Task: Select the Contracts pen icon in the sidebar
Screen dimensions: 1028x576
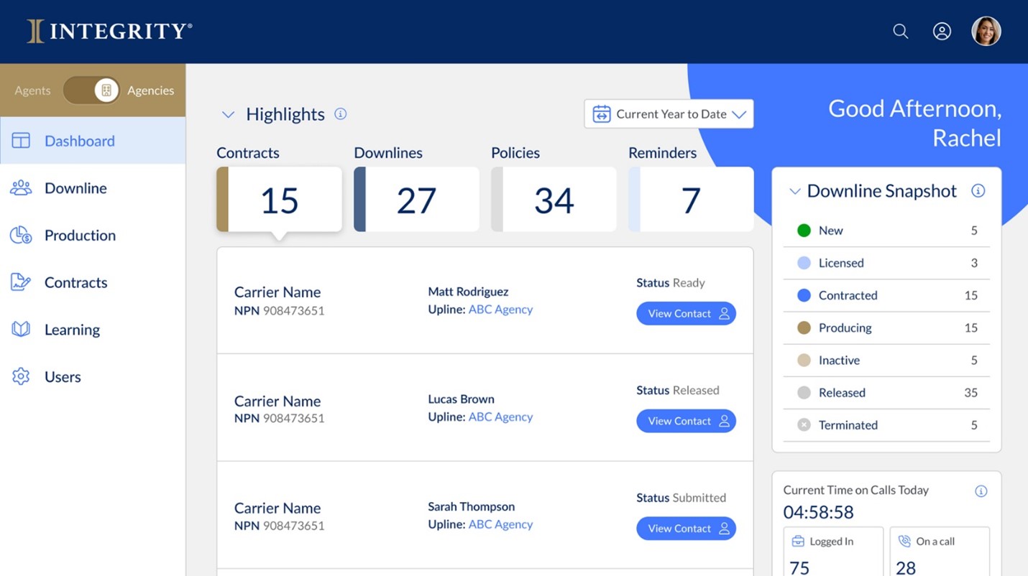Action: click(20, 282)
